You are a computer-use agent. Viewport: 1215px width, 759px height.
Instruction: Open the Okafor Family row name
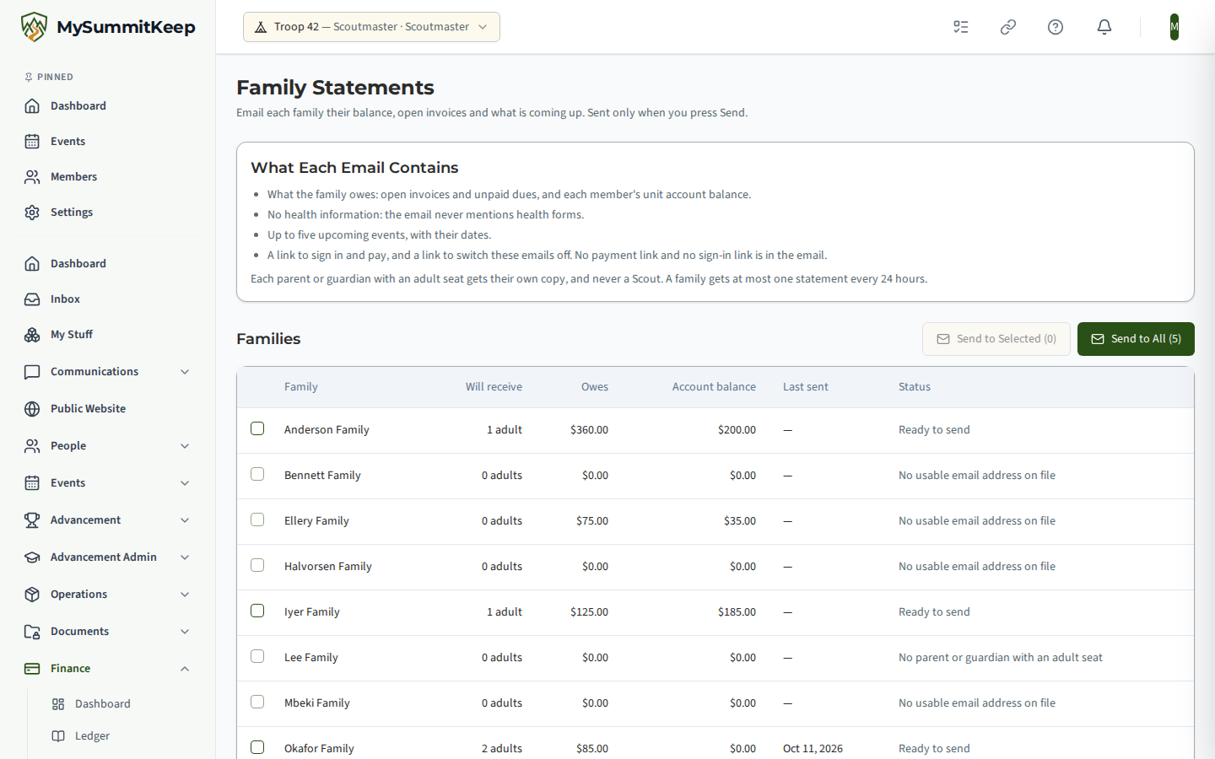point(319,749)
